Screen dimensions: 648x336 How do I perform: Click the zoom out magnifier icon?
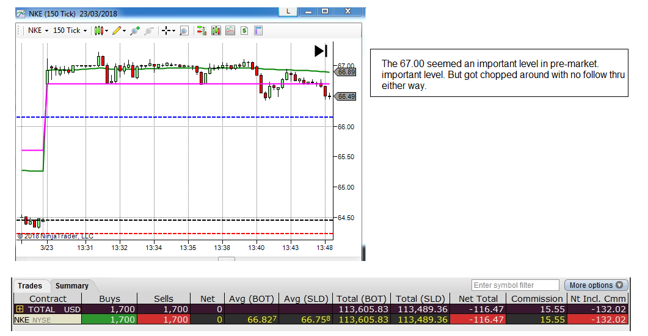coord(149,30)
